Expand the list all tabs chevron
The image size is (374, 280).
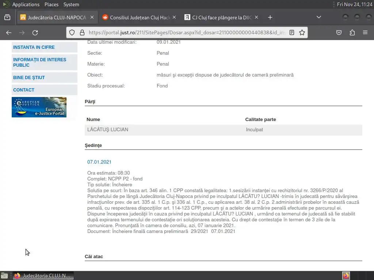pyautogui.click(x=318, y=17)
